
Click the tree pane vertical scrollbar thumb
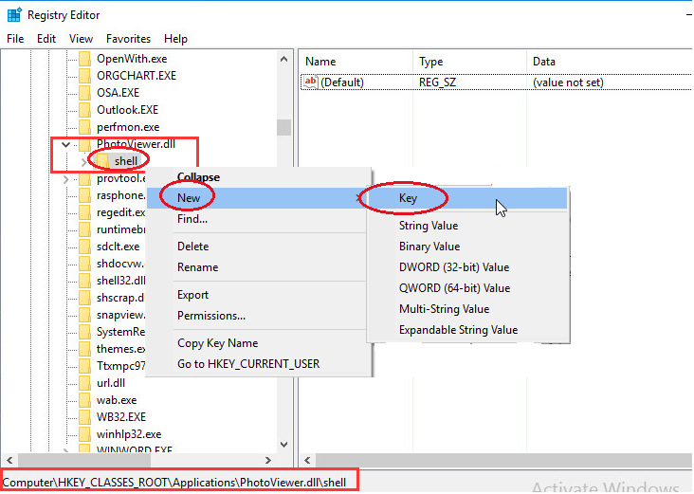click(x=283, y=128)
